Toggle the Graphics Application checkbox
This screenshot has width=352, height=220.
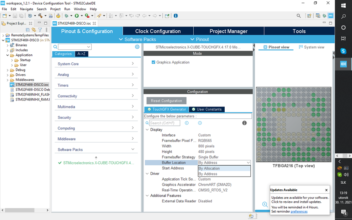coord(153,62)
